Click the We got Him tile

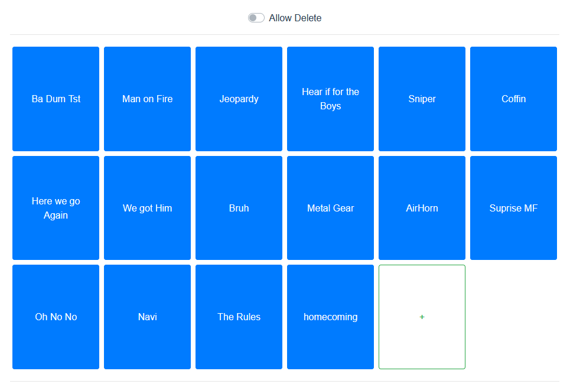(147, 208)
